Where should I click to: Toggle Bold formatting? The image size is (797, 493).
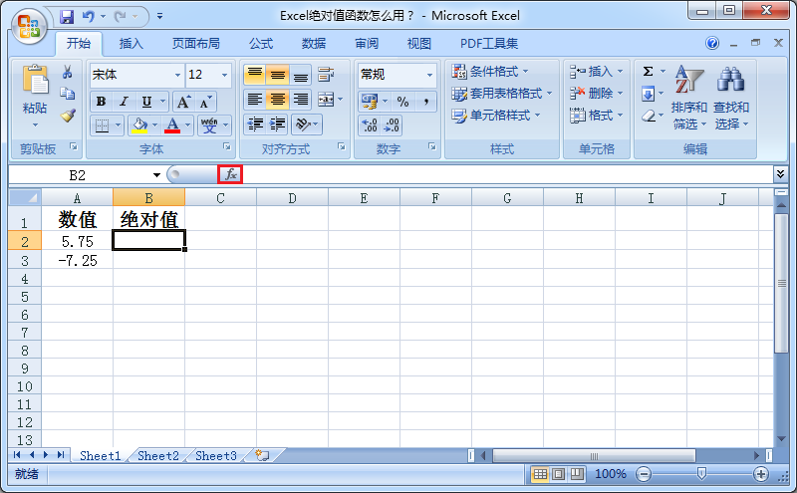click(101, 102)
